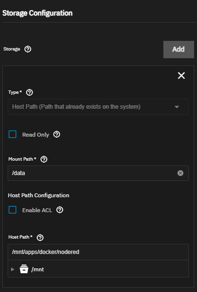Clear the Mount Path value
Image resolution: width=197 pixels, height=292 pixels.
(x=180, y=173)
